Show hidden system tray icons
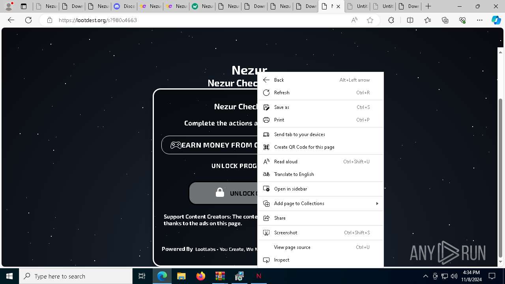This screenshot has width=505, height=284. [425, 276]
